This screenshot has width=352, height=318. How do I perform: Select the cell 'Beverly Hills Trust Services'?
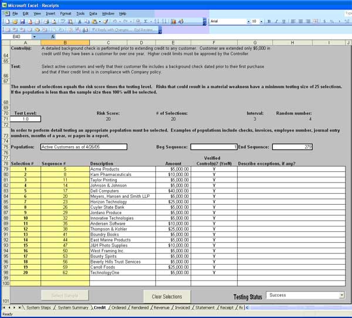123,262
